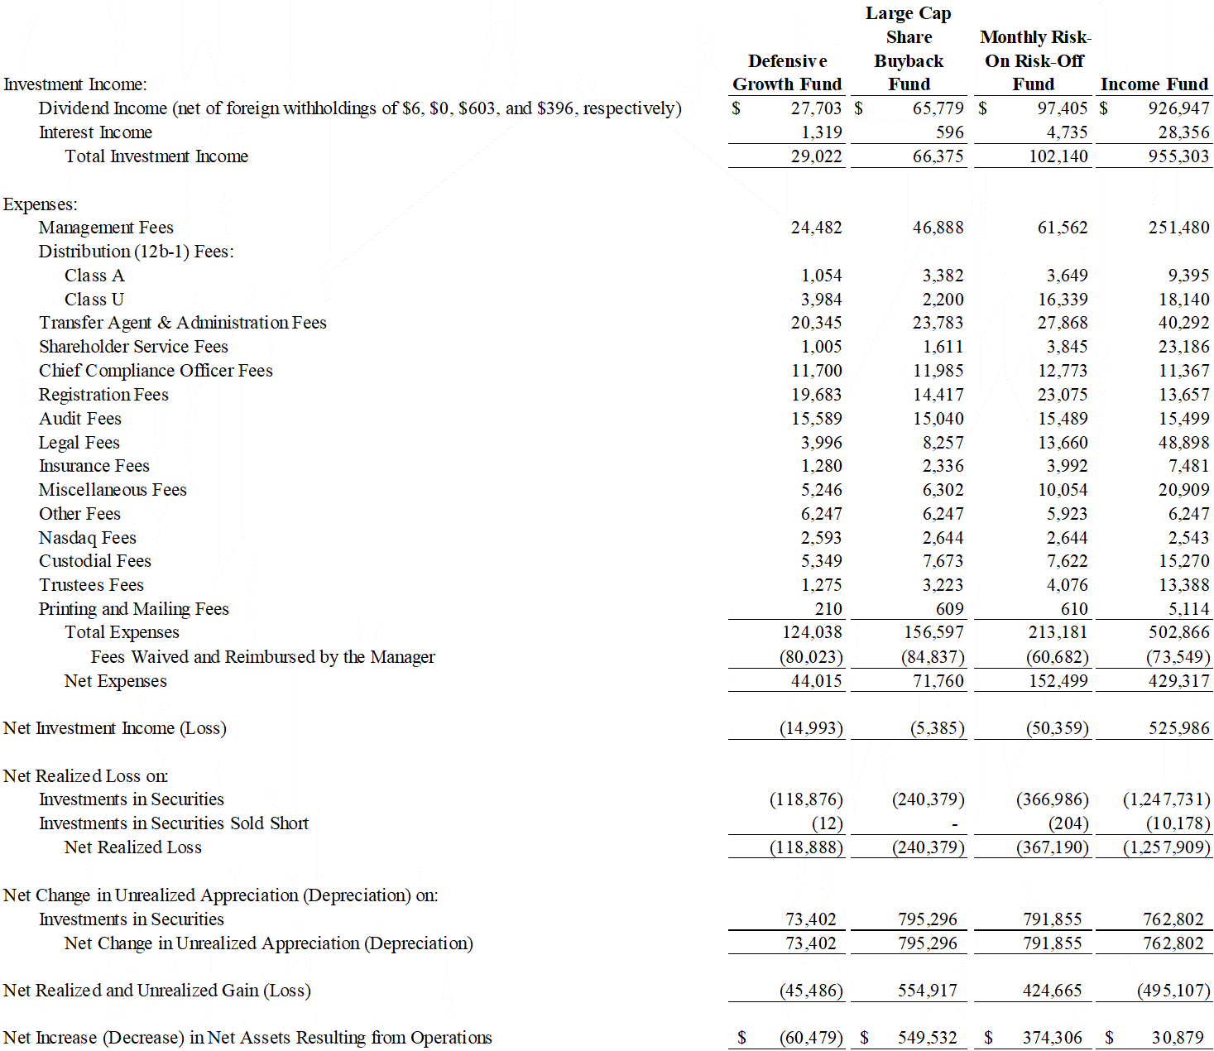Select the 'Net Realized Loss' label
The height and width of the screenshot is (1051, 1214).
pyautogui.click(x=133, y=847)
